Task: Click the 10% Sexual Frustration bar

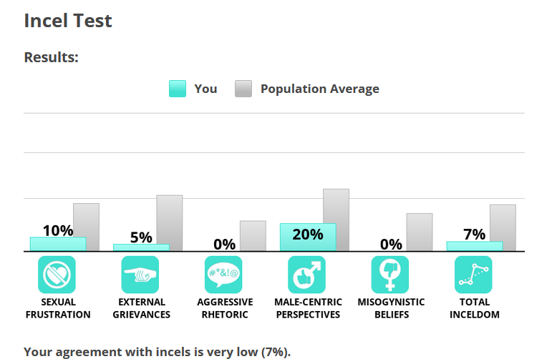Action: 58,244
